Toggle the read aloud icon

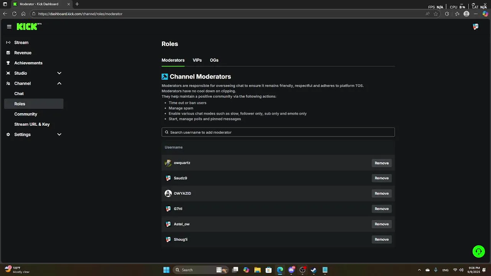[x=427, y=14]
